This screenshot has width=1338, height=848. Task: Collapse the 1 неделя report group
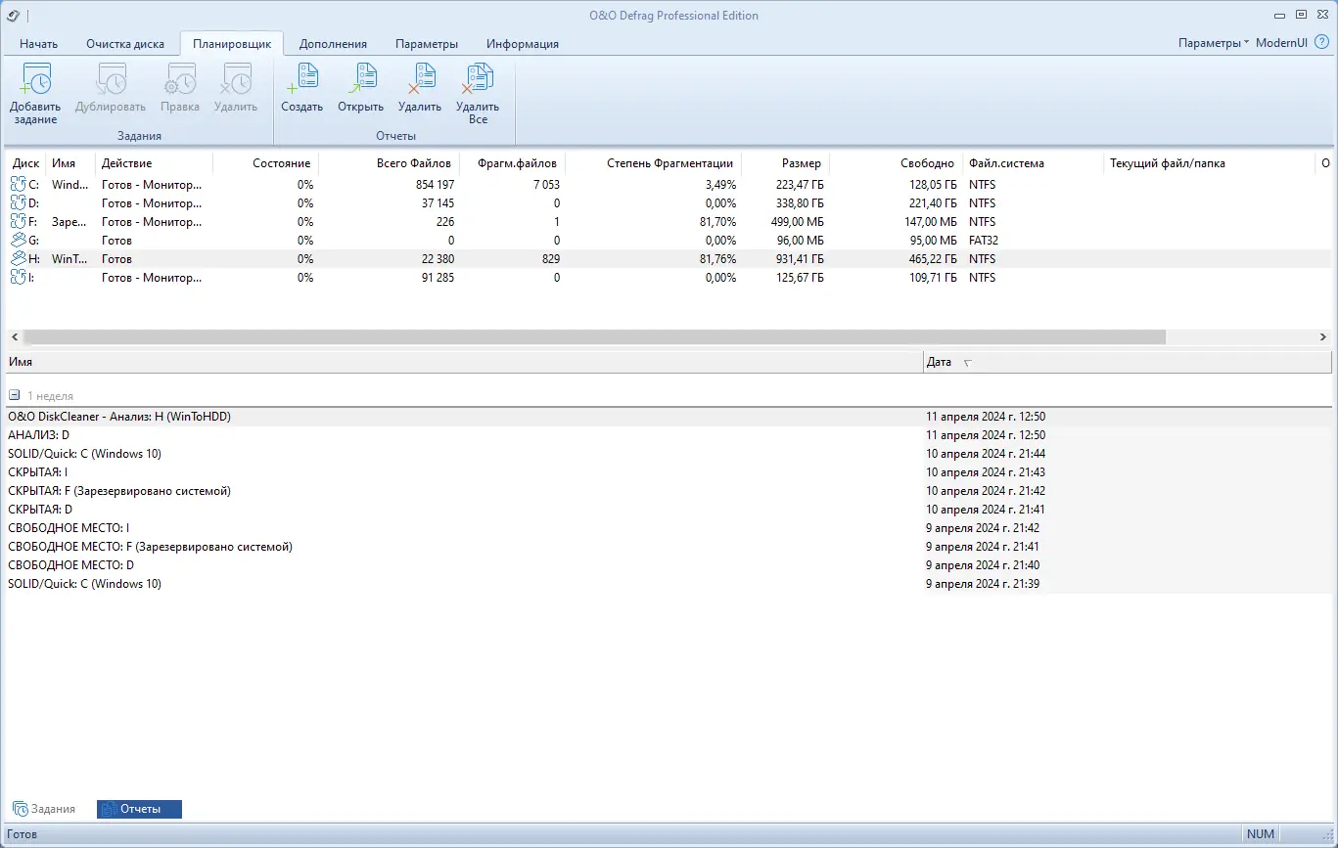click(15, 396)
